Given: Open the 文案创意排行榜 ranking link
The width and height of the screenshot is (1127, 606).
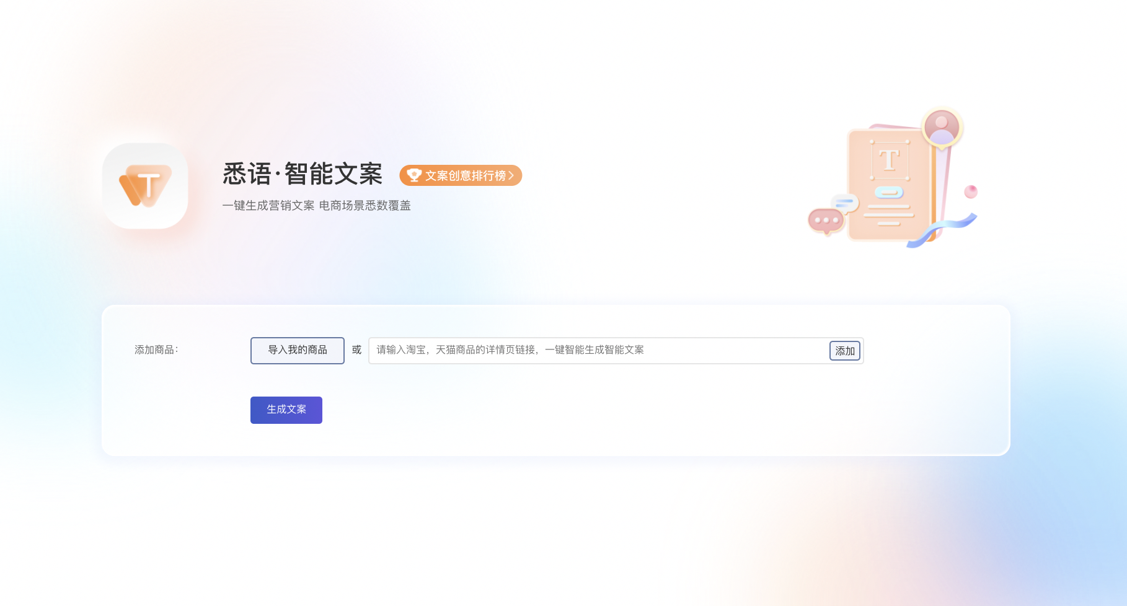Looking at the screenshot, I should click(x=461, y=175).
